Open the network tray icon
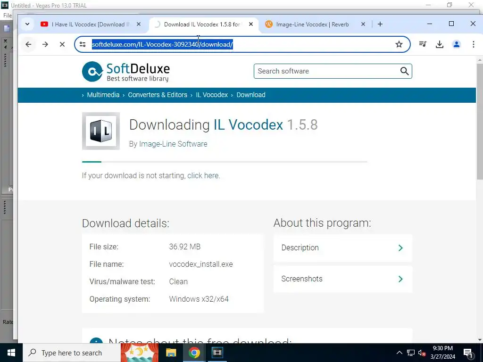The width and height of the screenshot is (483, 362). (x=411, y=353)
